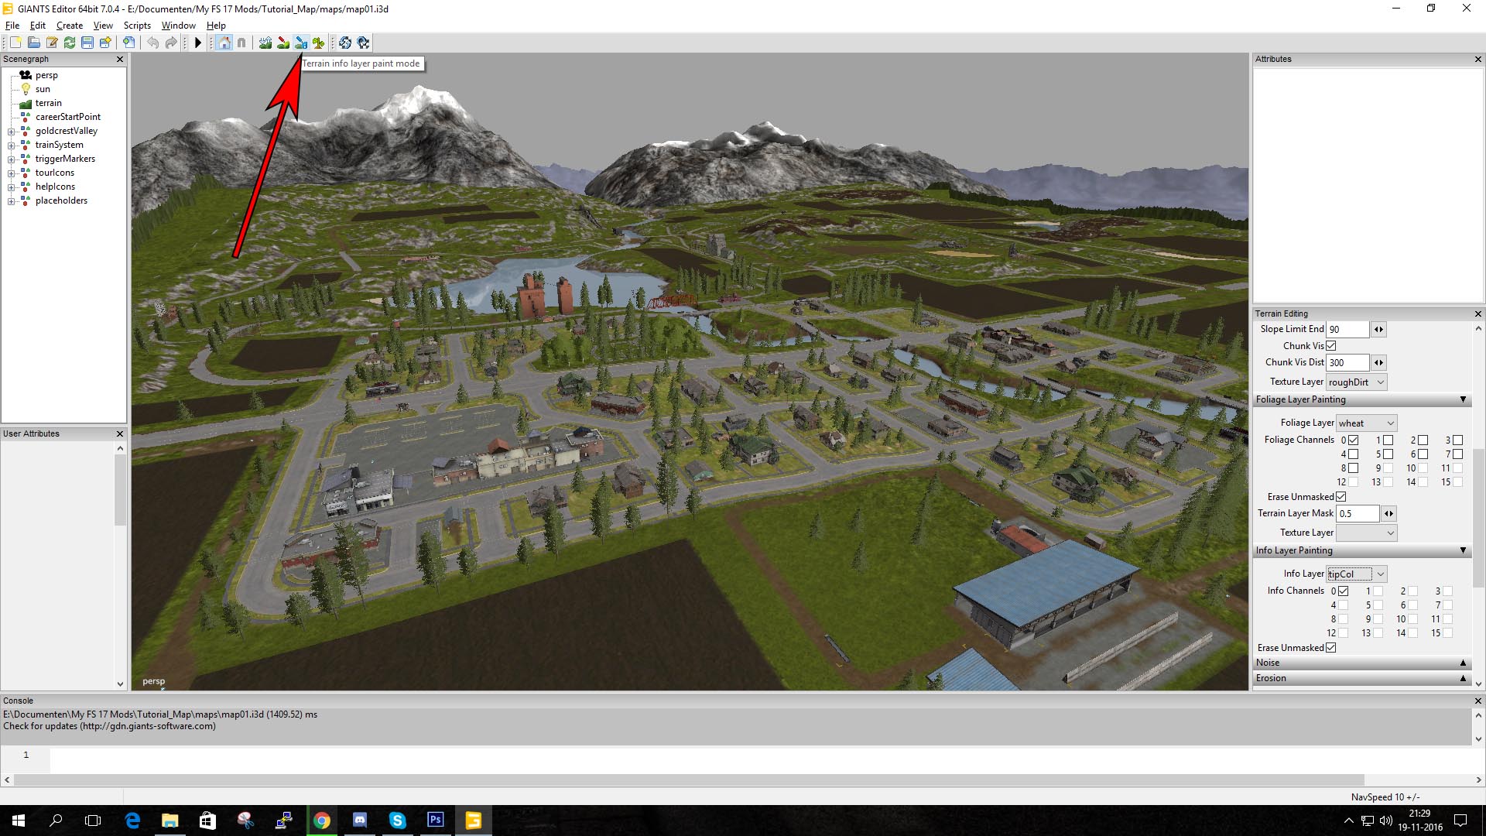This screenshot has width=1486, height=836.
Task: Save the current map
Action: 87,43
